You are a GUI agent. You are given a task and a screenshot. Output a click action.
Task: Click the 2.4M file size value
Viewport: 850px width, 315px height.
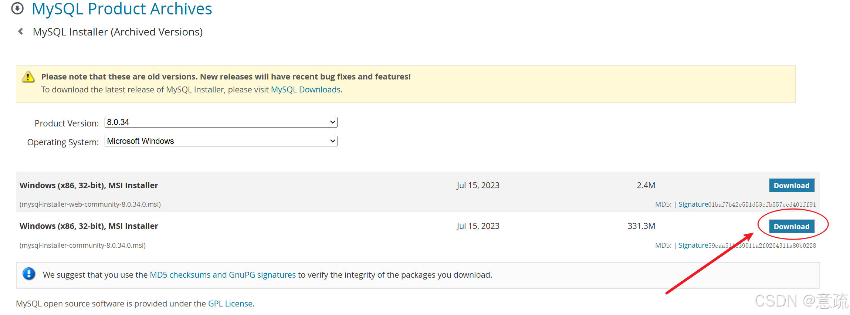tap(646, 186)
